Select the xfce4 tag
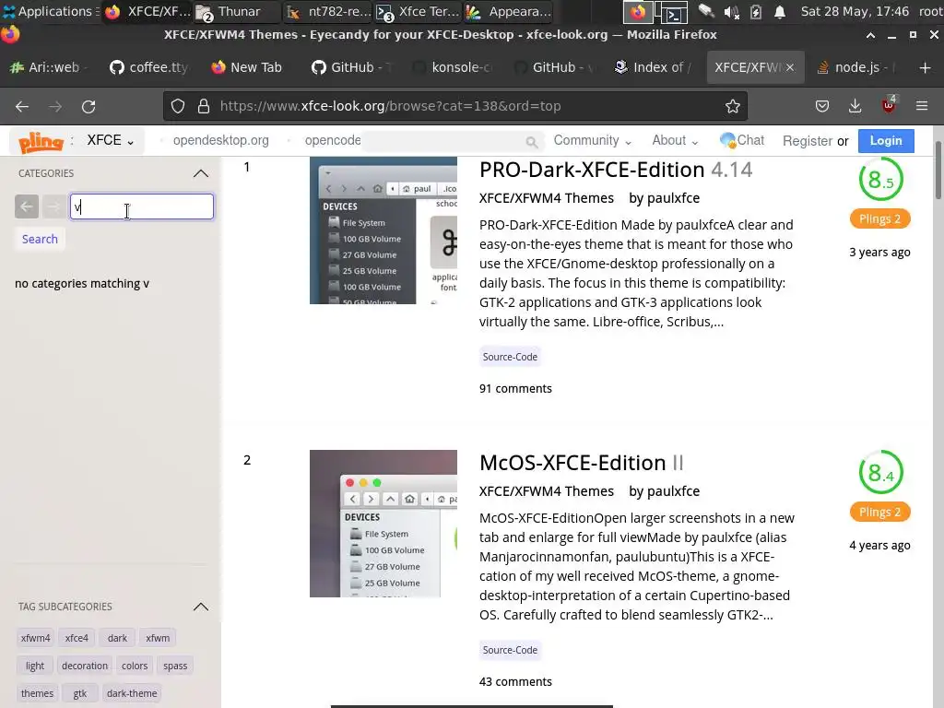Viewport: 944px width, 708px height. 77,638
